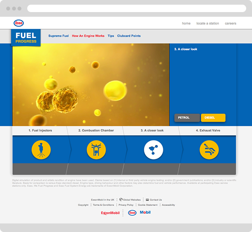Go to the home link
Viewport: 252px width, 232px height.
coord(186,23)
